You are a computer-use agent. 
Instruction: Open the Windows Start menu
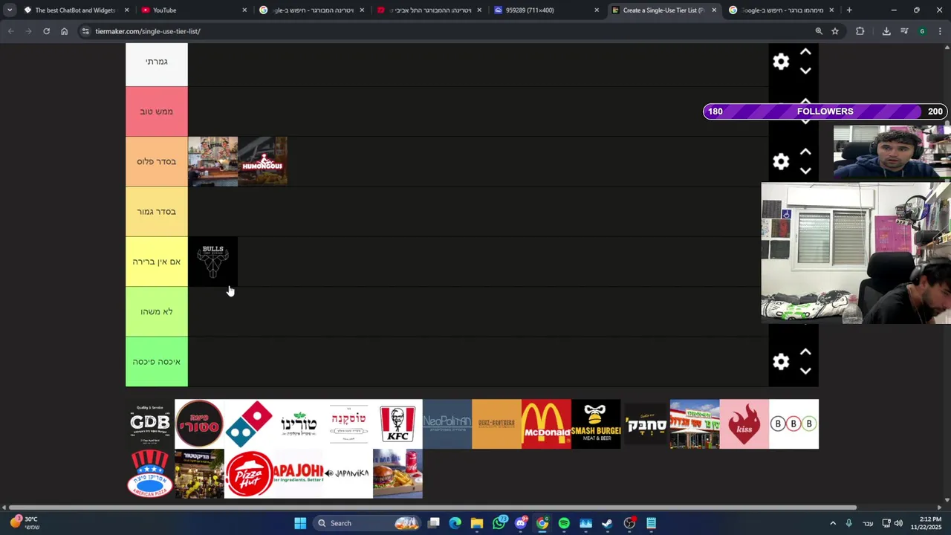pyautogui.click(x=300, y=523)
